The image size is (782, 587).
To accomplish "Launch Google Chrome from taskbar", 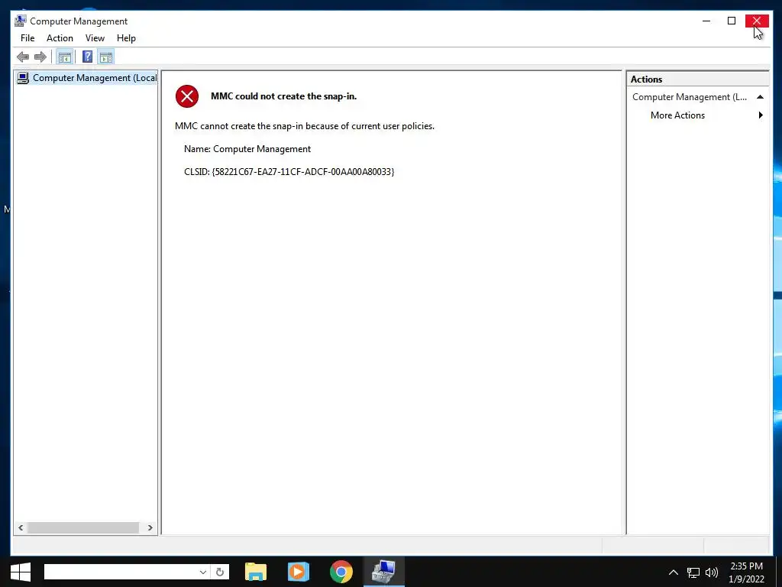I will (341, 572).
